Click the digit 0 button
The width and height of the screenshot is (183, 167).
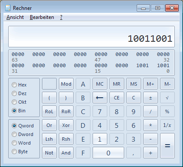pos(108,153)
